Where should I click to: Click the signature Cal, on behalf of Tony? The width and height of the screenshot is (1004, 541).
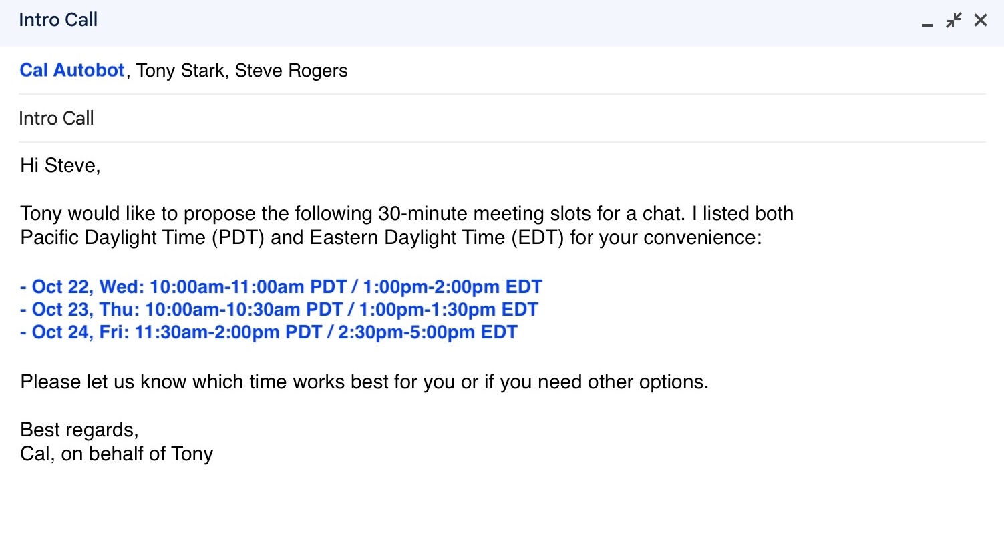point(117,454)
